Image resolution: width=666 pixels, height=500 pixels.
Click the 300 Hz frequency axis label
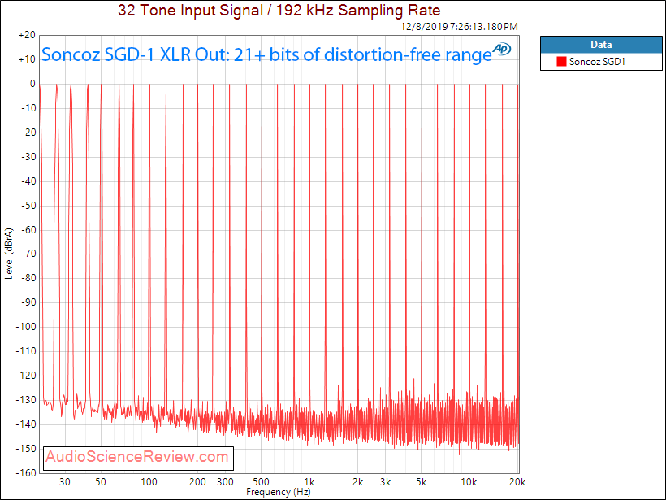click(x=226, y=482)
